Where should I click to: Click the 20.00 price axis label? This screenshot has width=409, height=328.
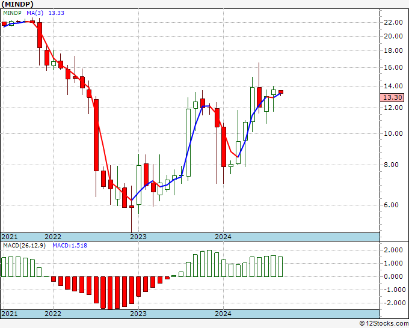[393, 36]
